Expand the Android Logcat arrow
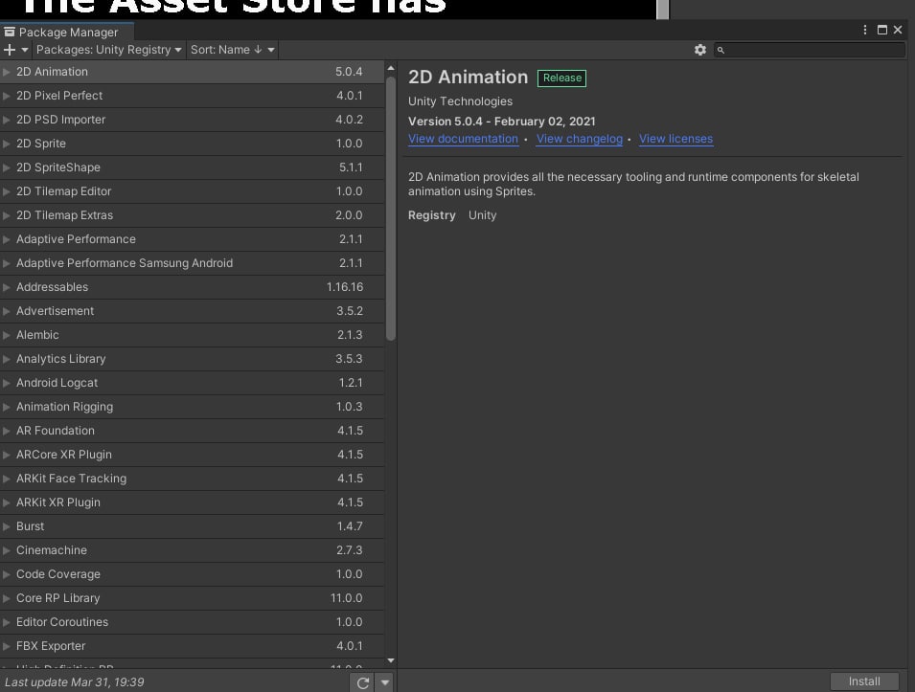915x692 pixels. [x=7, y=383]
